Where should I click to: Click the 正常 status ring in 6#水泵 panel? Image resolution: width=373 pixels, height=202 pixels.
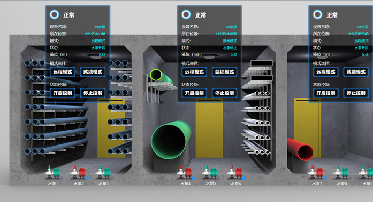coord(186,14)
